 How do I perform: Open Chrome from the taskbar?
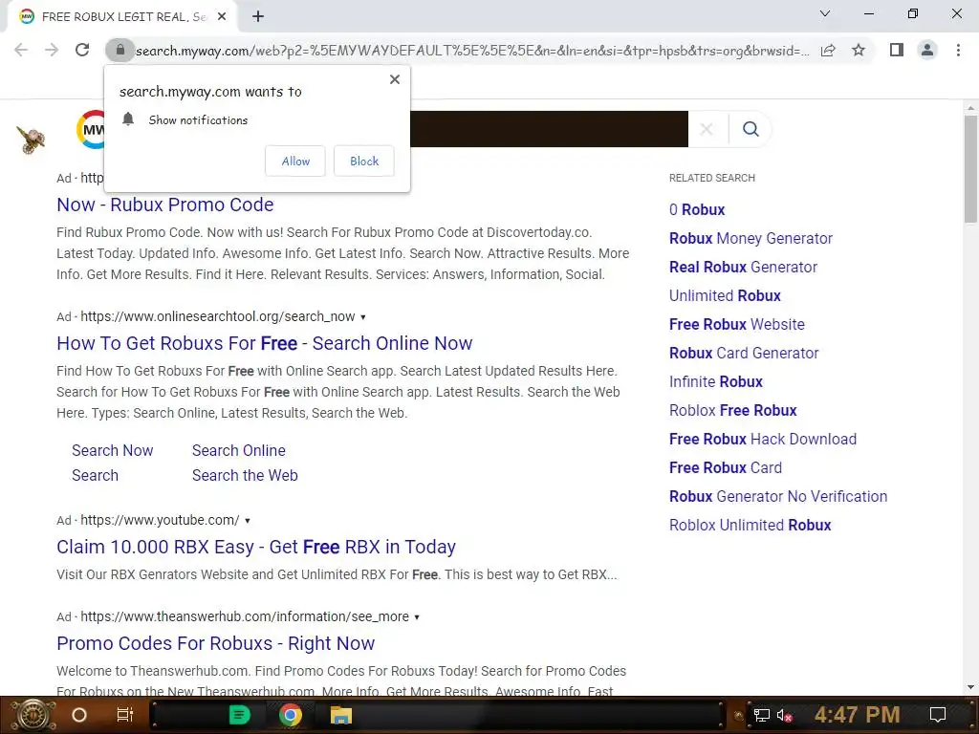[291, 715]
